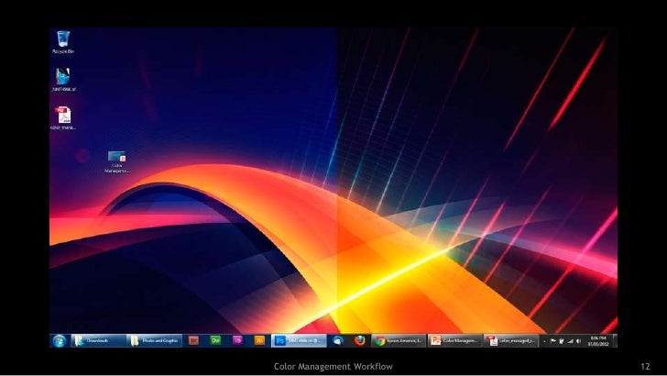Open the power icon in system tray
Image resolution: width=667 pixels, height=376 pixels.
(x=562, y=341)
